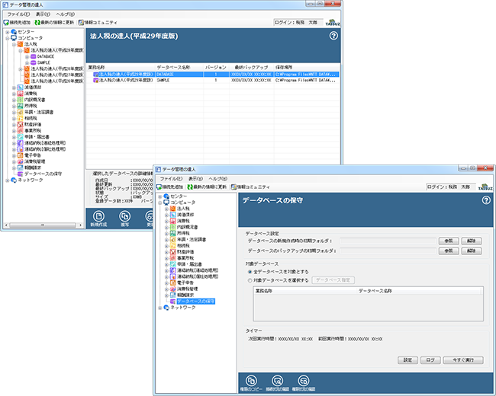
Task: Expand DATABASE node in back window tree
Action: pos(27,56)
